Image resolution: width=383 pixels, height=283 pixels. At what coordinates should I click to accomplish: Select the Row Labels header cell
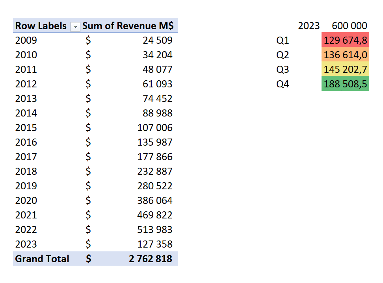click(47, 25)
